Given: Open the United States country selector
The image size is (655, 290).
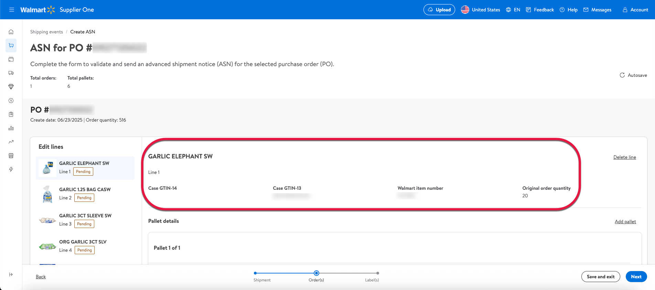Looking at the screenshot, I should click(481, 10).
